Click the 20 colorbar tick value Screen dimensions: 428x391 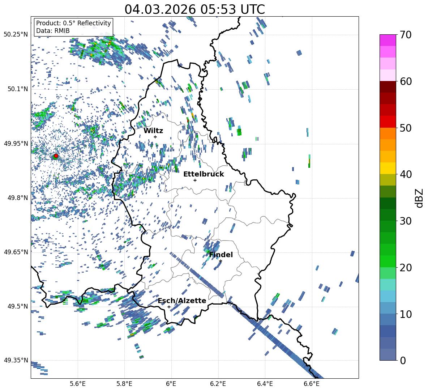tap(405, 268)
